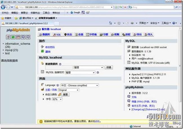Image resolution: width=183 pixels, height=129 pixels.
Task: Open the 变量 Variables tab
Action: tap(79, 35)
